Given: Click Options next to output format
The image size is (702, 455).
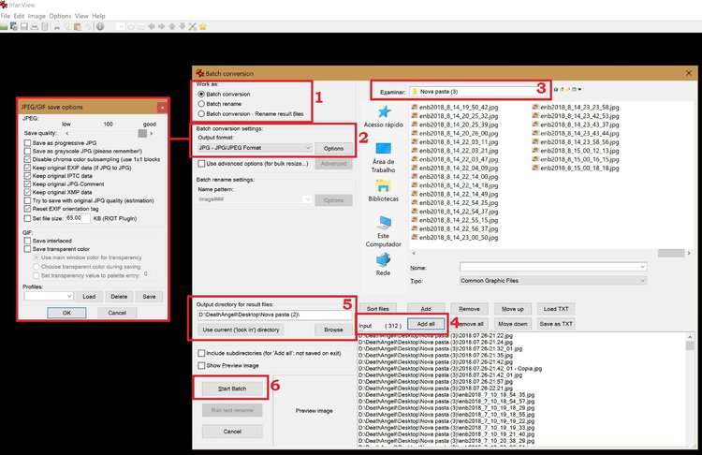Looking at the screenshot, I should (333, 148).
